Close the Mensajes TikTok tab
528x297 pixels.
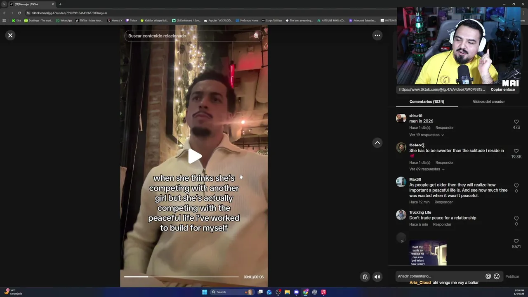52,4
